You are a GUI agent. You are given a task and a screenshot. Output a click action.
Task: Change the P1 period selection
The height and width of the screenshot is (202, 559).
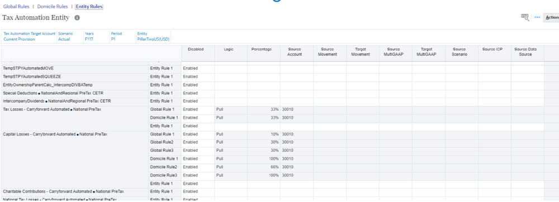tap(113, 40)
